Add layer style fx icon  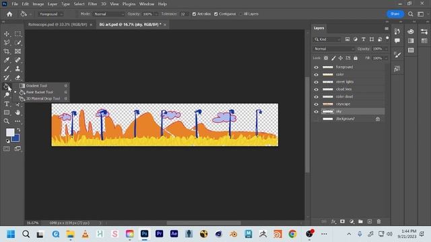[333, 221]
